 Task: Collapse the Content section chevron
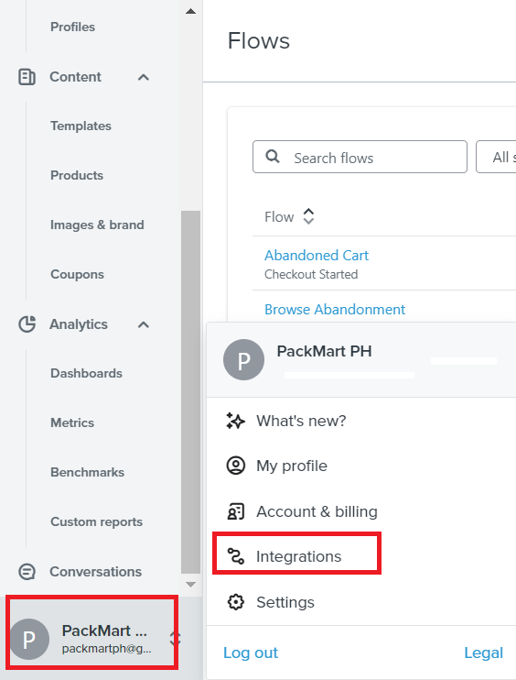144,78
